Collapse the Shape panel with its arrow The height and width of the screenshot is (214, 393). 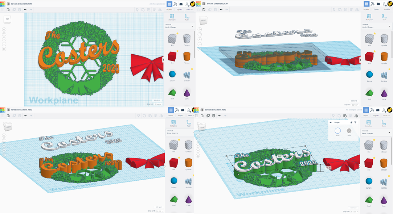point(331,122)
